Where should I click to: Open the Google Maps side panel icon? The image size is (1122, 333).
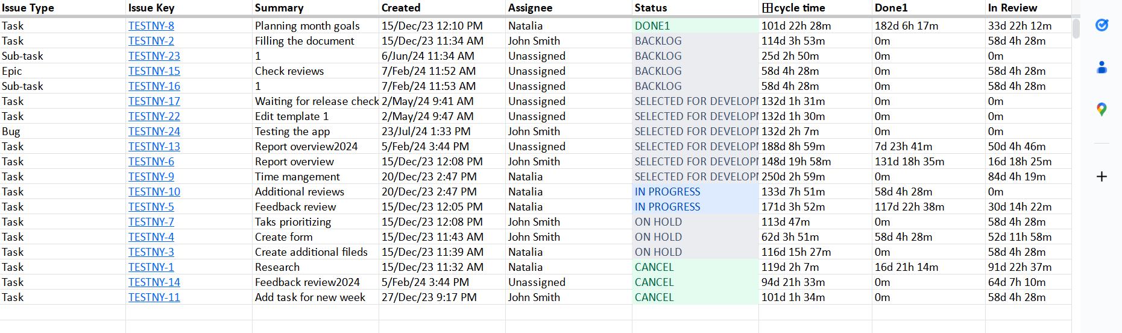[x=1102, y=109]
